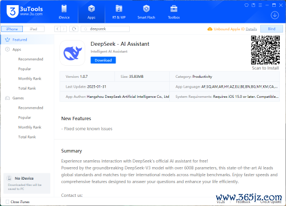Open RT & WP ringtones and wallpapers

point(119,12)
